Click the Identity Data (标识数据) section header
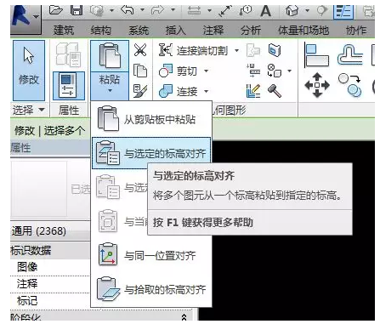 (x=50, y=250)
